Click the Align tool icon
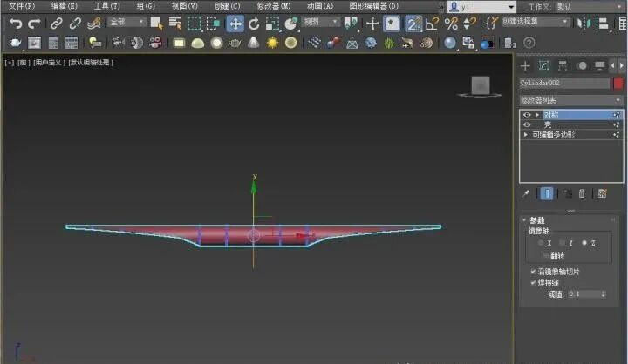The height and width of the screenshot is (364, 628). [x=603, y=24]
